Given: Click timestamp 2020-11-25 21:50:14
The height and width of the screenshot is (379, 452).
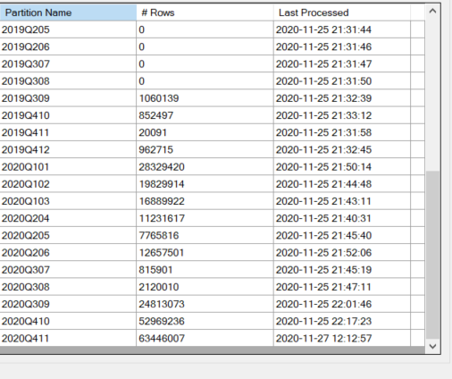Looking at the screenshot, I should 323,167.
